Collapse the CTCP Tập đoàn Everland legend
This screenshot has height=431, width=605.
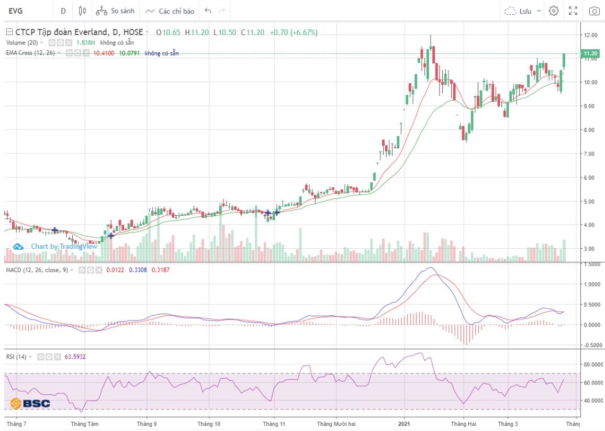pos(8,32)
